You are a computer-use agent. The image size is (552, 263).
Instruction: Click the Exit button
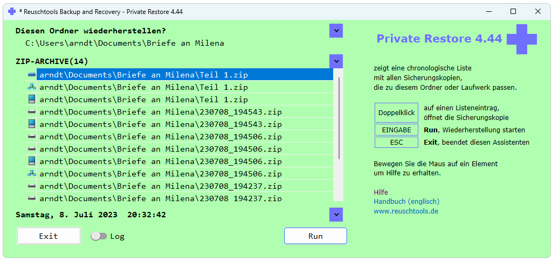[49, 236]
